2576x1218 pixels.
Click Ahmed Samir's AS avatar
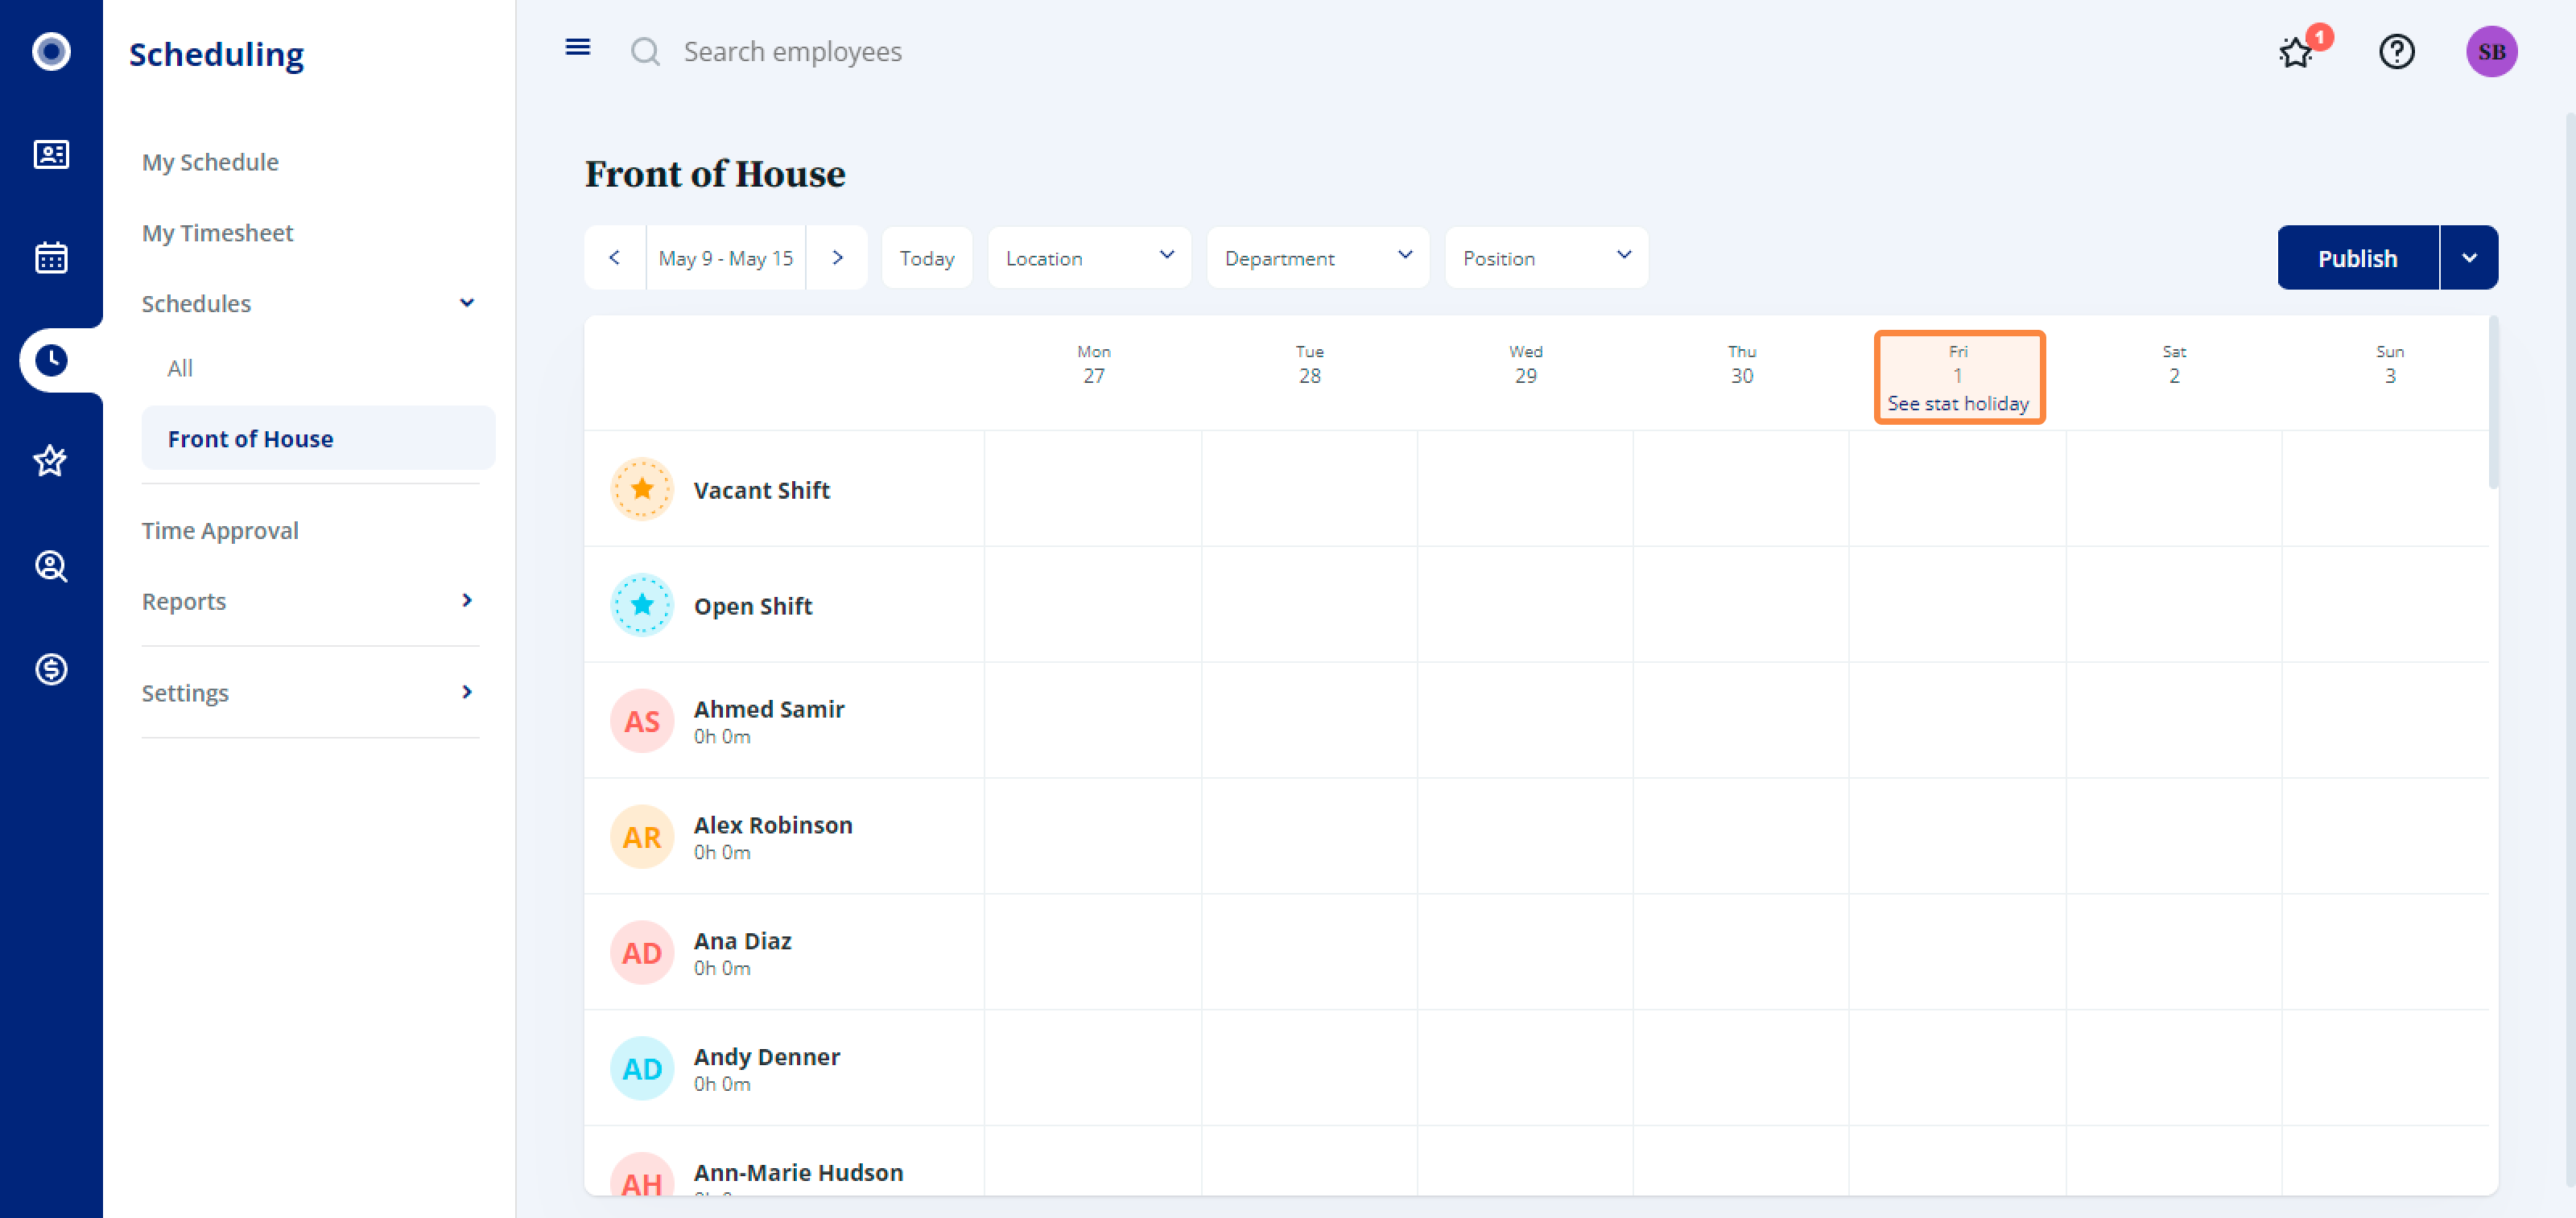pos(642,722)
